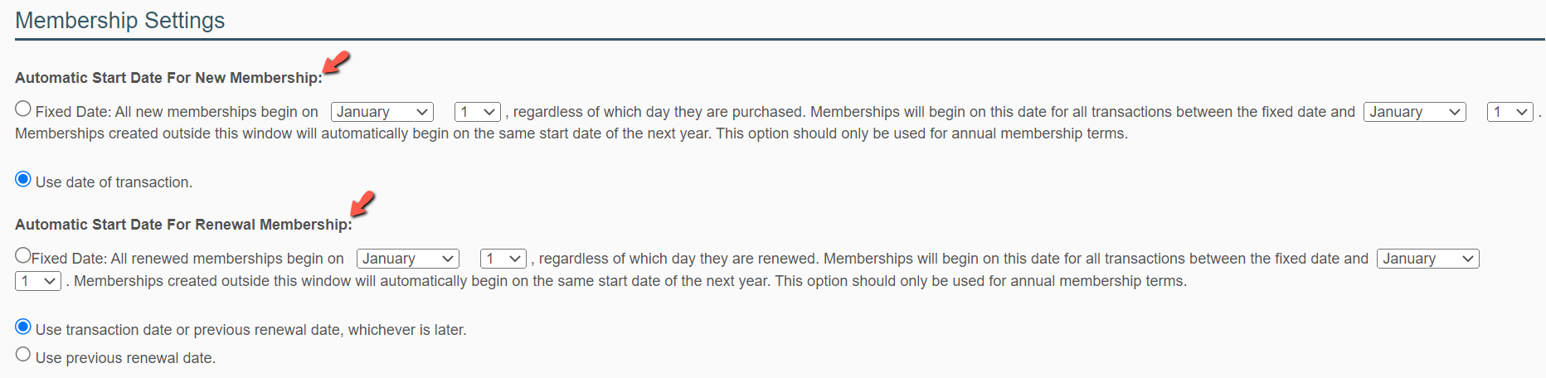Choose Use transaction date or previous renewal date
This screenshot has width=1546, height=378.
(x=23, y=327)
